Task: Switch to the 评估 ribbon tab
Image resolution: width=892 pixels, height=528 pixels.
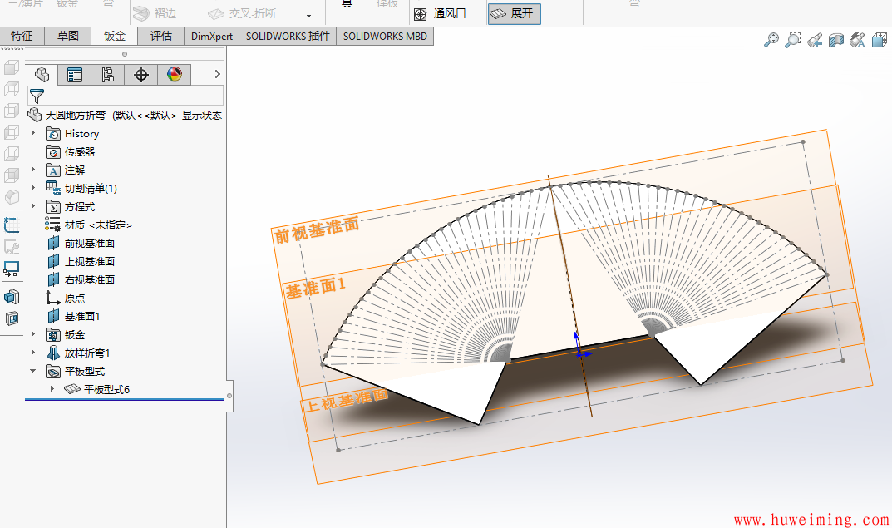Action: [160, 36]
